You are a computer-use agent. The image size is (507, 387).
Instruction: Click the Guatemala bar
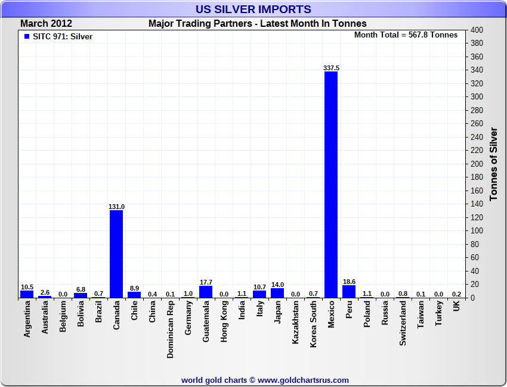click(x=206, y=292)
